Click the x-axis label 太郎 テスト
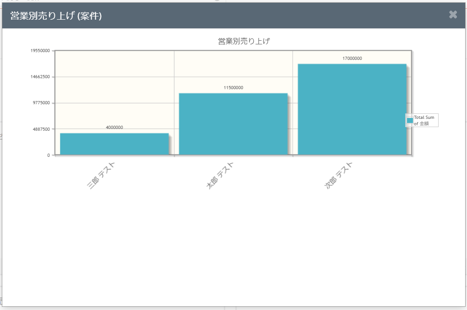Image resolution: width=467 pixels, height=310 pixels. pyautogui.click(x=220, y=175)
